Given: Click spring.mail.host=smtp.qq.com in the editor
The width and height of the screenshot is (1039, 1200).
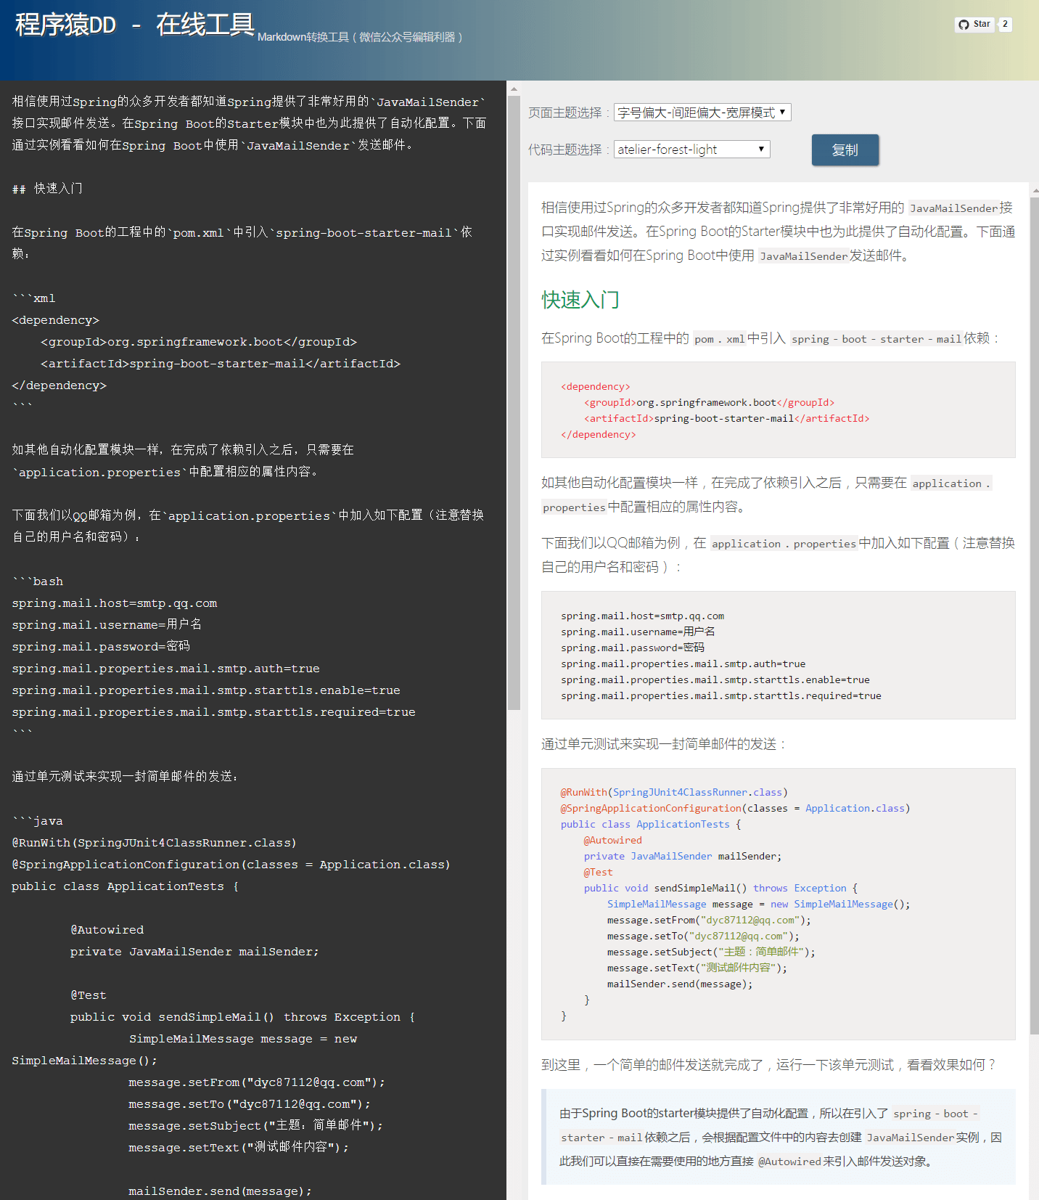Looking at the screenshot, I should click(x=115, y=603).
